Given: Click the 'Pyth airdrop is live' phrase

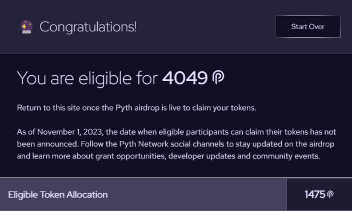Looking at the screenshot, I should point(149,108).
